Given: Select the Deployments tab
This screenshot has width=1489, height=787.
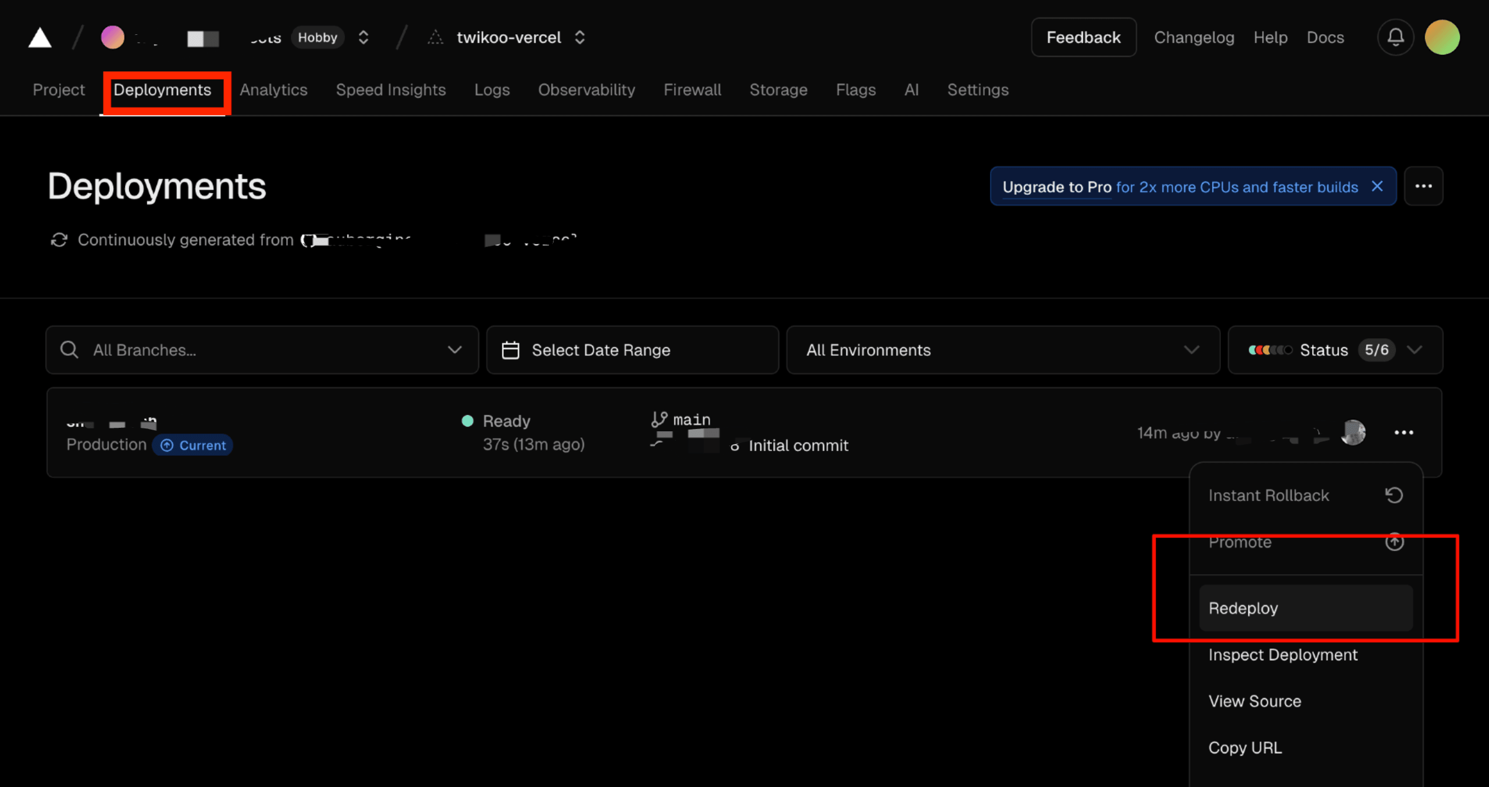Looking at the screenshot, I should click(162, 90).
